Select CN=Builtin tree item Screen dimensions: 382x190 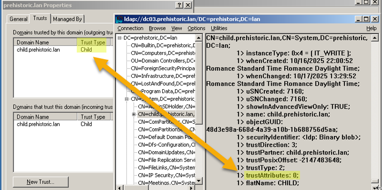coord(163,45)
